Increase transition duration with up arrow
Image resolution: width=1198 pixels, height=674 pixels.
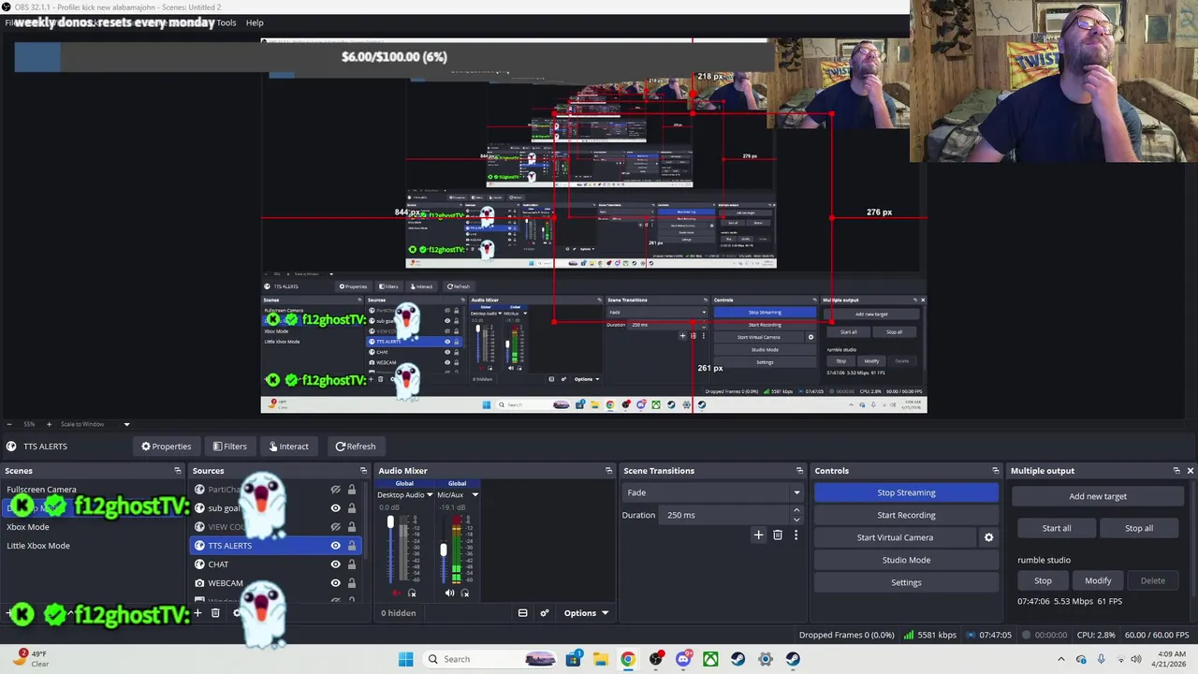[x=796, y=510]
